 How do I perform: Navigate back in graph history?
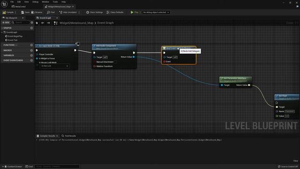coord(43,23)
